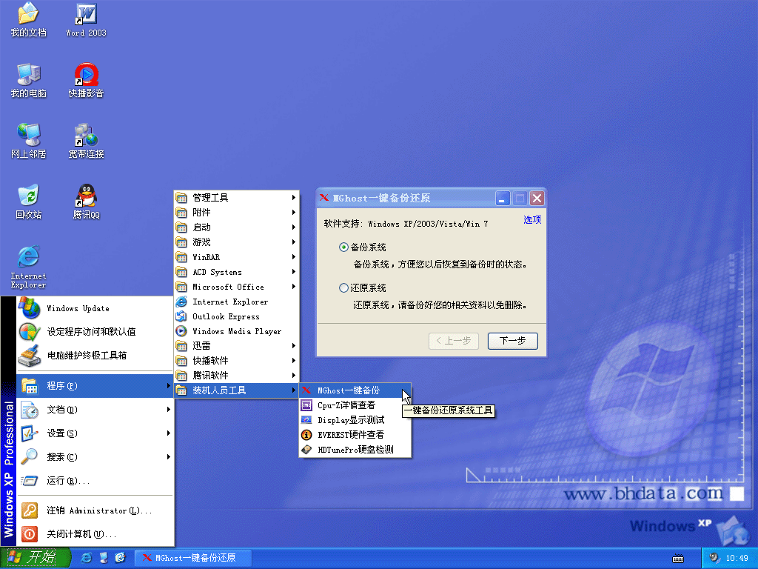Click the EVEREST硬件查看 info icon
758x569 pixels.
tap(306, 434)
